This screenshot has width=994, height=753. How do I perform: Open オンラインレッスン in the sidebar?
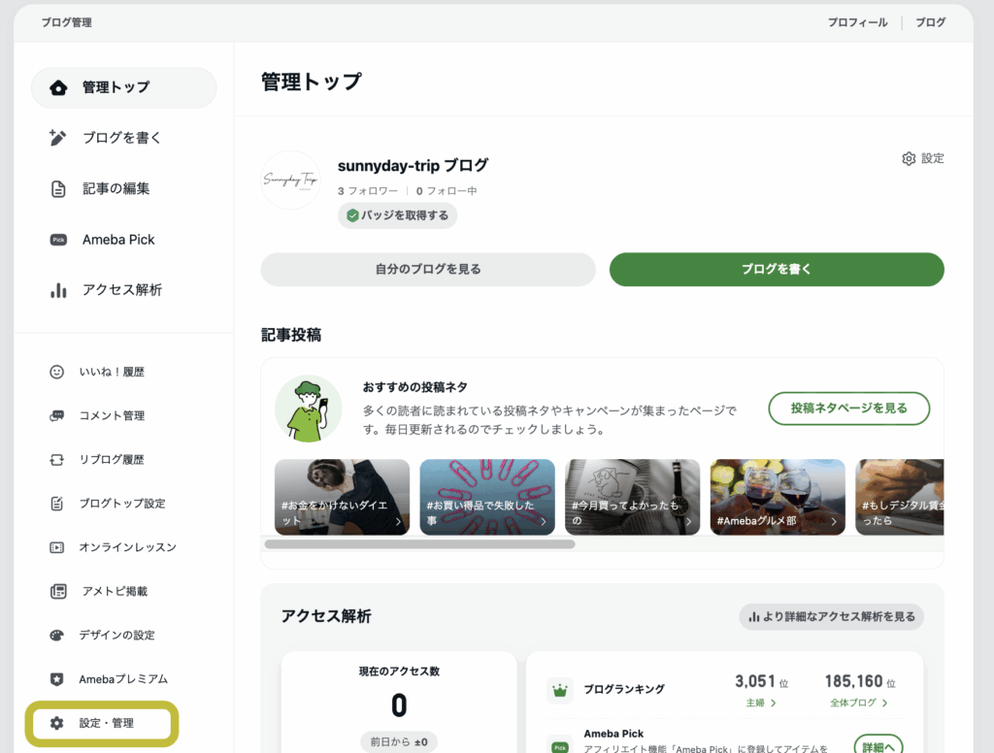(x=127, y=547)
